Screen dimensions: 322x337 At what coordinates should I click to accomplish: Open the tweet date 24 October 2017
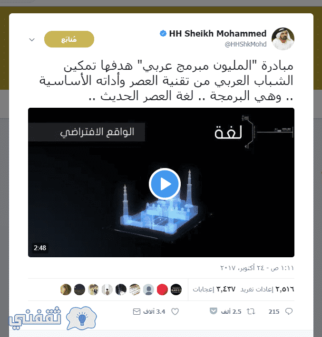pyautogui.click(x=257, y=268)
